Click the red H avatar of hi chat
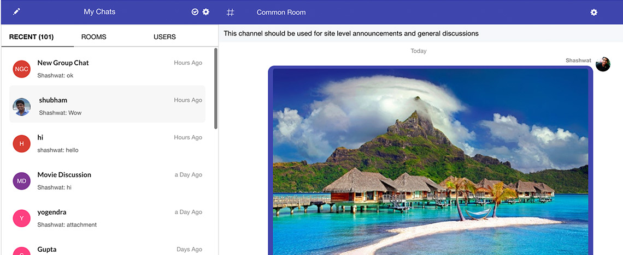 click(x=21, y=144)
